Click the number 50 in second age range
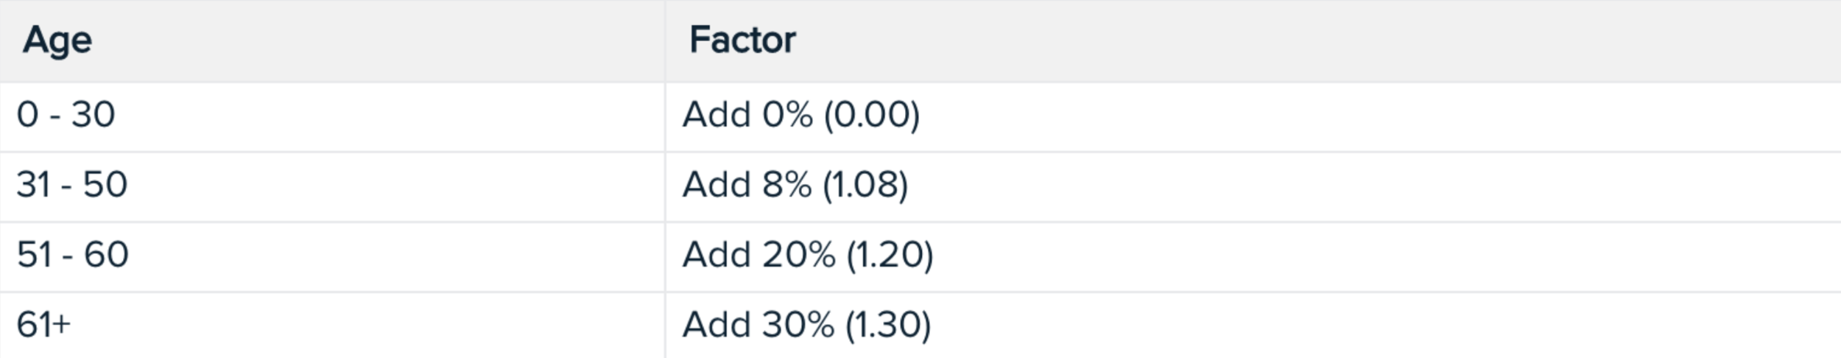Viewport: 1841px width, 358px height. tap(105, 185)
